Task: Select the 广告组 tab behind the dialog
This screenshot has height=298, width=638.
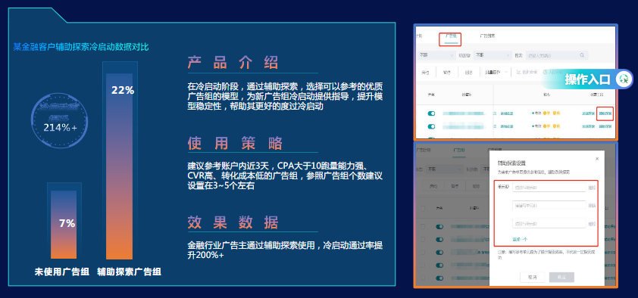Action: (x=459, y=151)
